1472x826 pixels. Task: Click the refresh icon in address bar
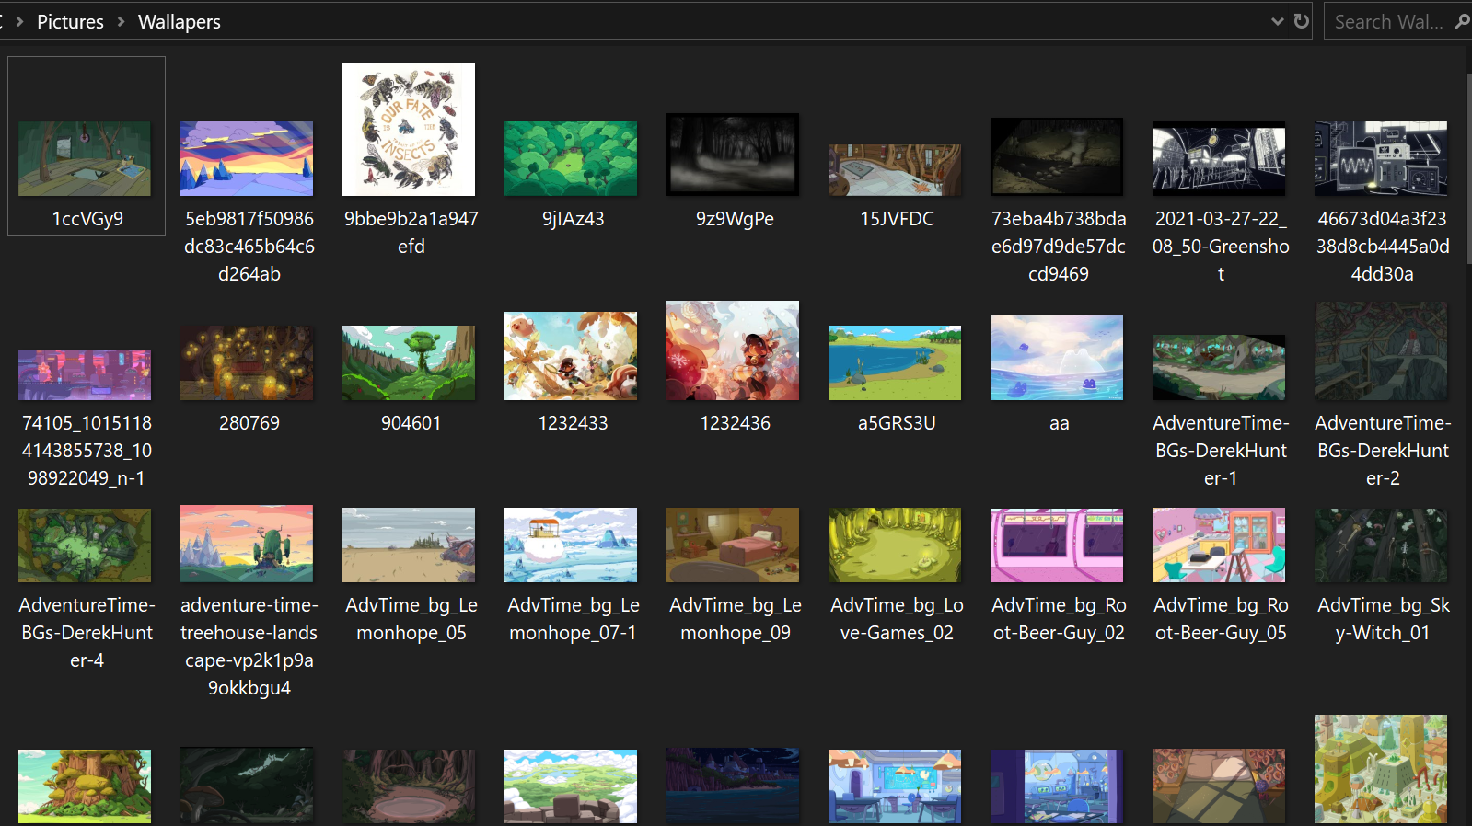coord(1301,21)
